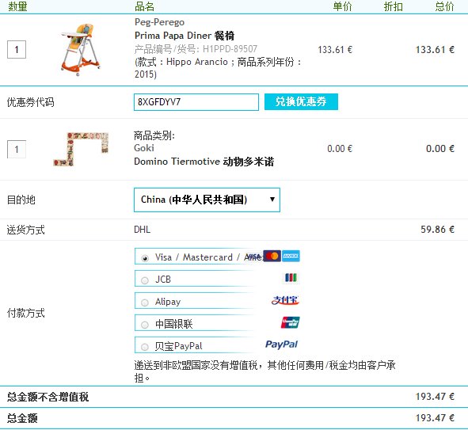Click the 总金额不含增值税 label
The height and width of the screenshot is (430, 468).
tap(48, 397)
